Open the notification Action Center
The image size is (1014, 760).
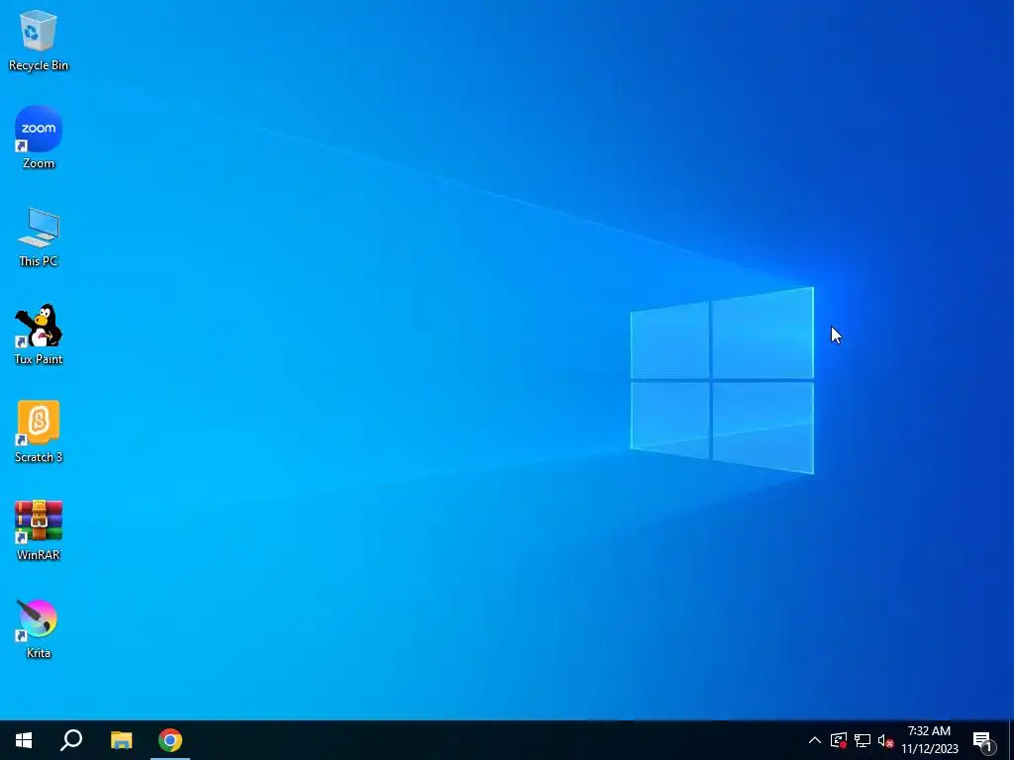click(984, 741)
